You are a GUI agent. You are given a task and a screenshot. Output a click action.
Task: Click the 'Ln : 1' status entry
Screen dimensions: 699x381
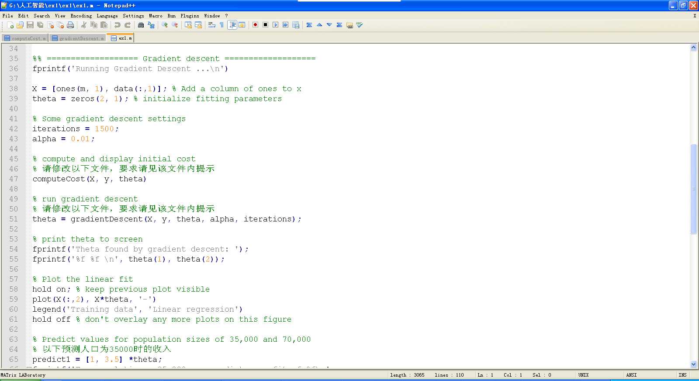pos(485,375)
